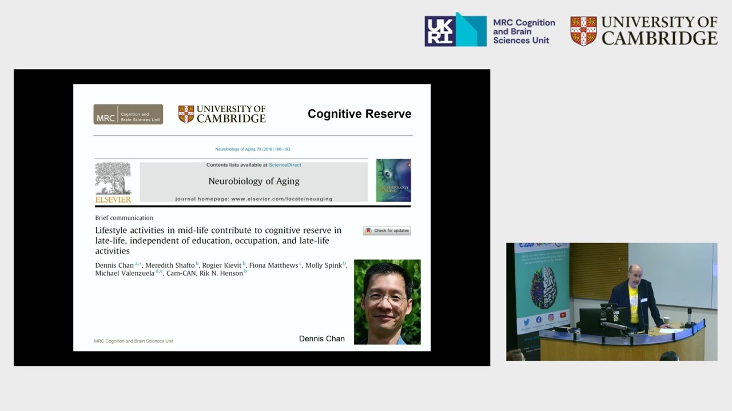
Task: Click author link Meredith Shafto
Action: click(x=170, y=265)
